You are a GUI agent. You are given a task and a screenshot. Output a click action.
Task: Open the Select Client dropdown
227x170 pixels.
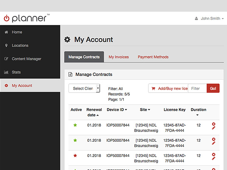click(84, 88)
